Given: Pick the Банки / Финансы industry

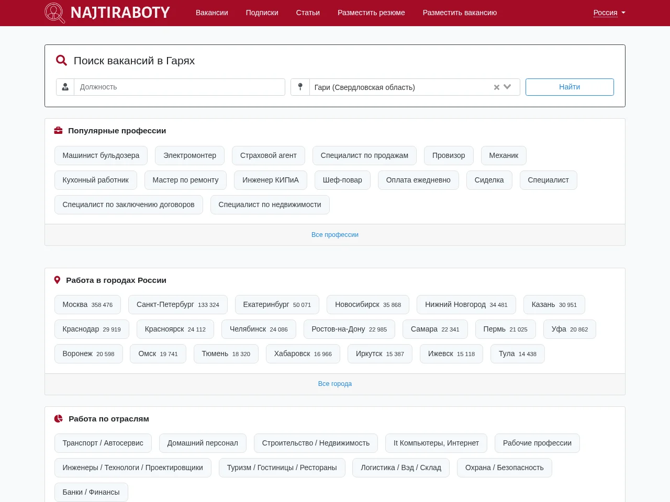Looking at the screenshot, I should (x=91, y=492).
